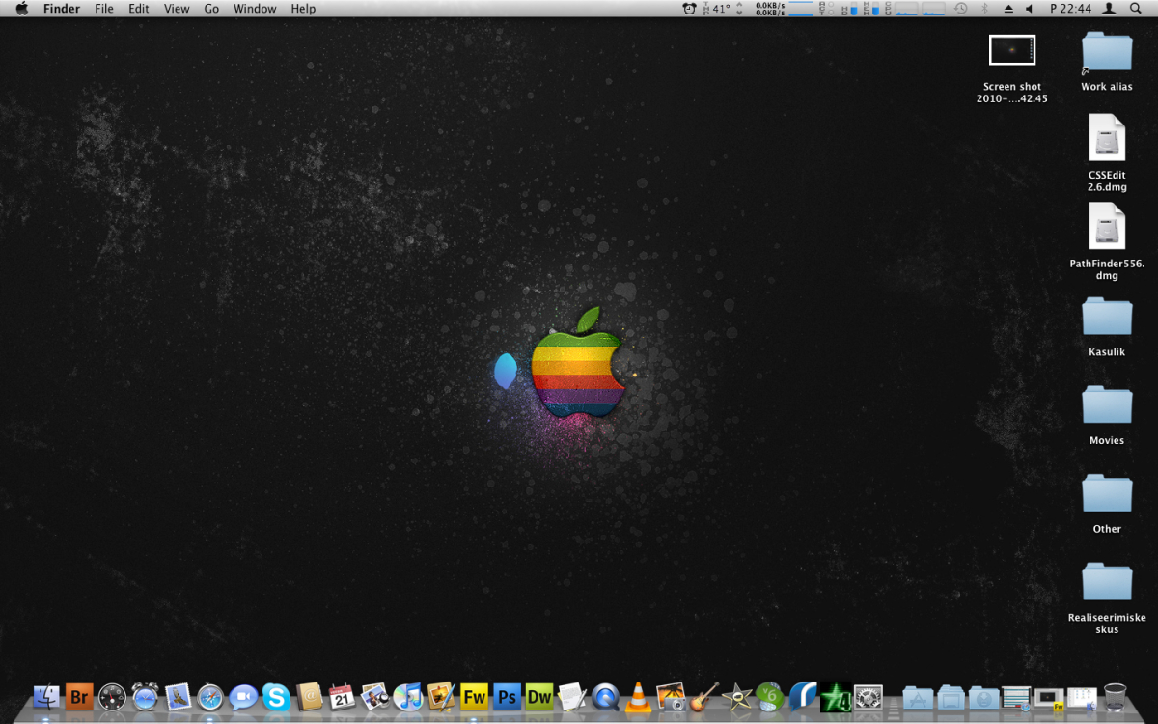Open the Window menu

[x=255, y=9]
